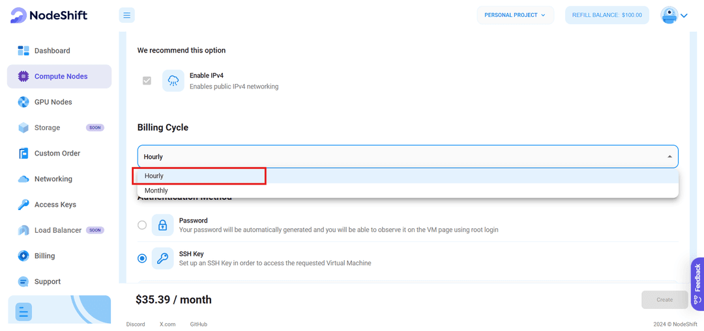Click the Dashboard icon in sidebar
The height and width of the screenshot is (331, 704).
[x=24, y=51]
